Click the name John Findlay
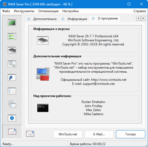The width and height of the screenshot is (148, 147). [x=94, y=106]
